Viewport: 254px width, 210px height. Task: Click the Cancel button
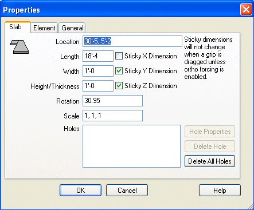pos(127,190)
